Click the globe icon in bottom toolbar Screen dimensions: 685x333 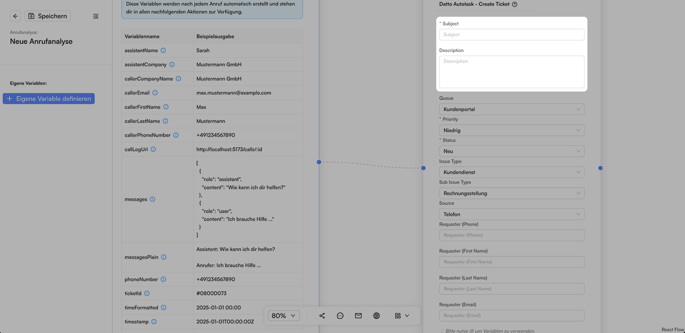click(376, 316)
